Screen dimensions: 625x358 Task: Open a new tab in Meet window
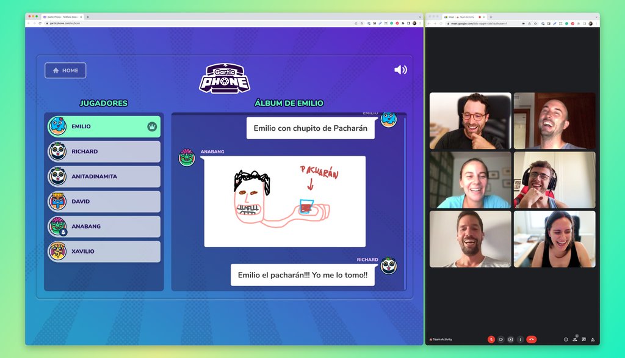[491, 16]
